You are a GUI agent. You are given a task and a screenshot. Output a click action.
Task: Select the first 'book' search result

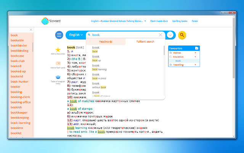click(125, 49)
